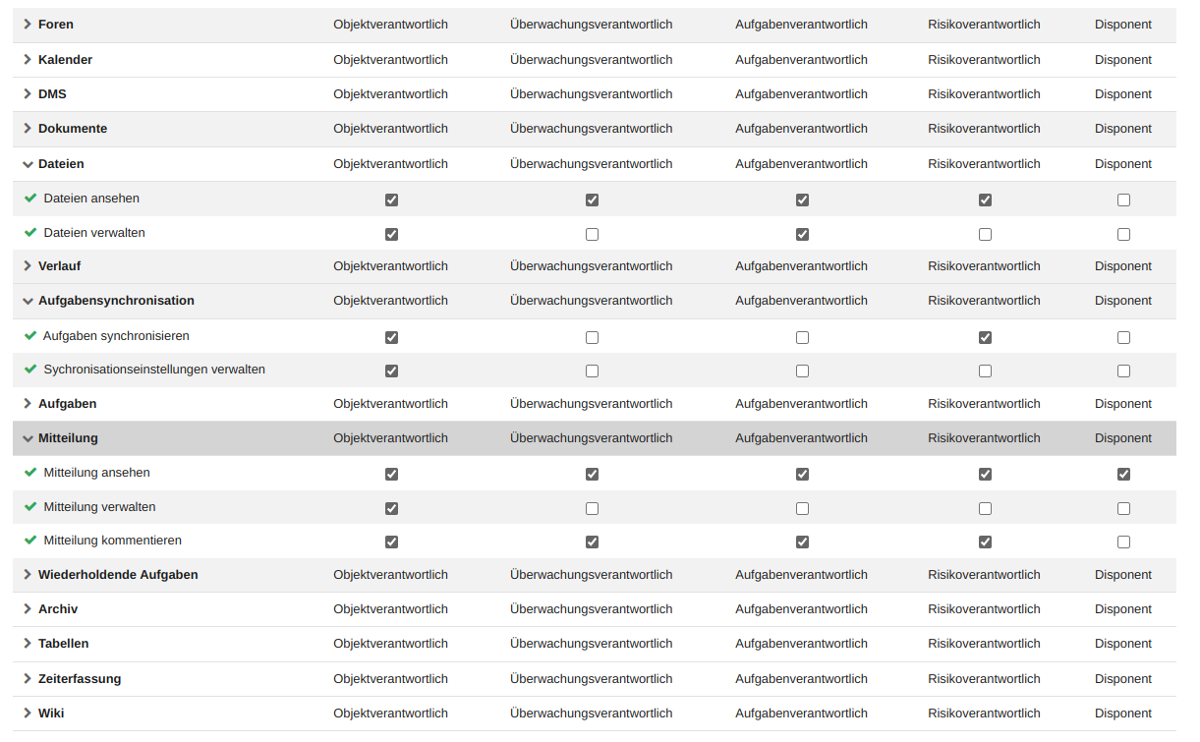This screenshot has width=1200, height=742.
Task: Click Risikoverantwortlich label in Archiv row
Action: 984,609
